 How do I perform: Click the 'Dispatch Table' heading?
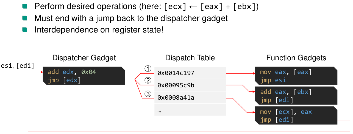coord(190,58)
